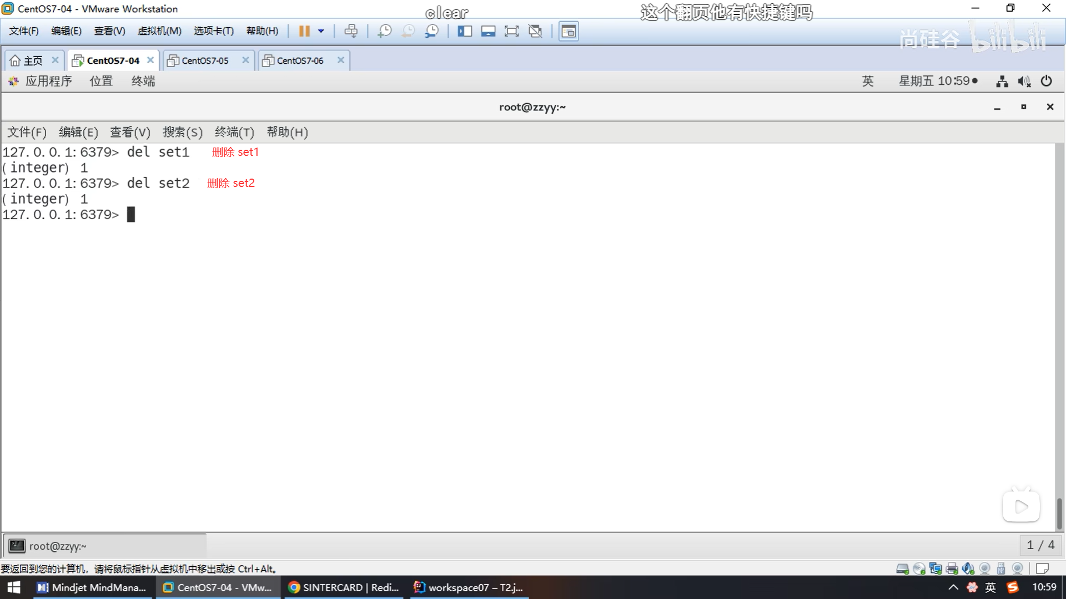Image resolution: width=1066 pixels, height=599 pixels.
Task: Open the GNOME power menu icon
Action: pyautogui.click(x=1046, y=82)
